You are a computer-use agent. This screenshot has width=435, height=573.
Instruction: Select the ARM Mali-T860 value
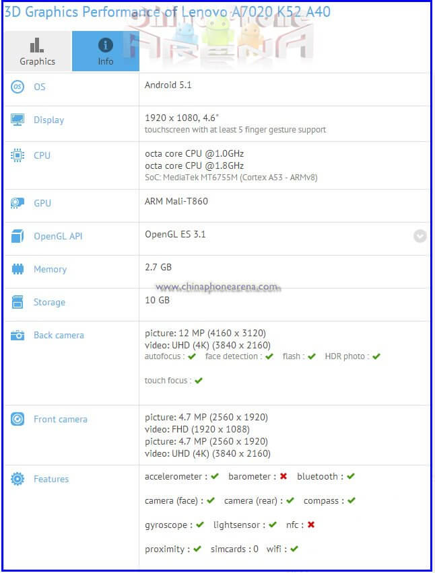176,201
